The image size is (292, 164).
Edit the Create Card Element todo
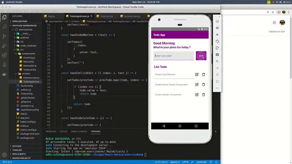[x=197, y=74]
